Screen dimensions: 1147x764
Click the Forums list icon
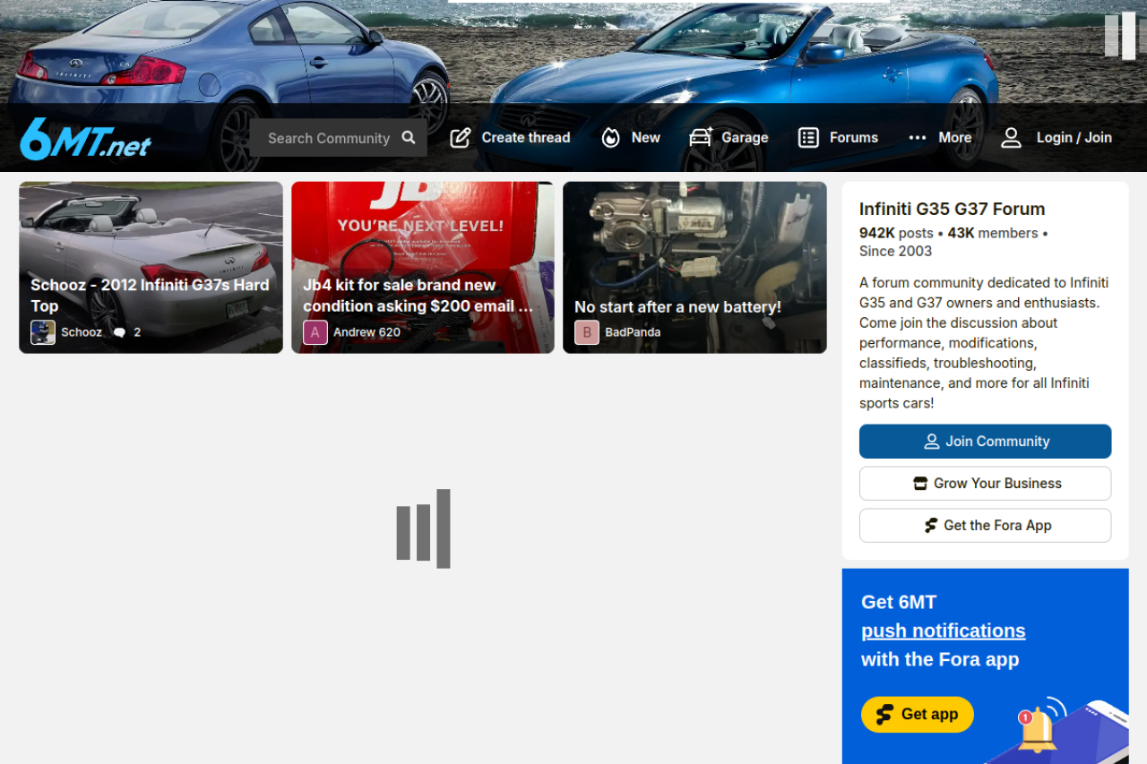coord(808,138)
